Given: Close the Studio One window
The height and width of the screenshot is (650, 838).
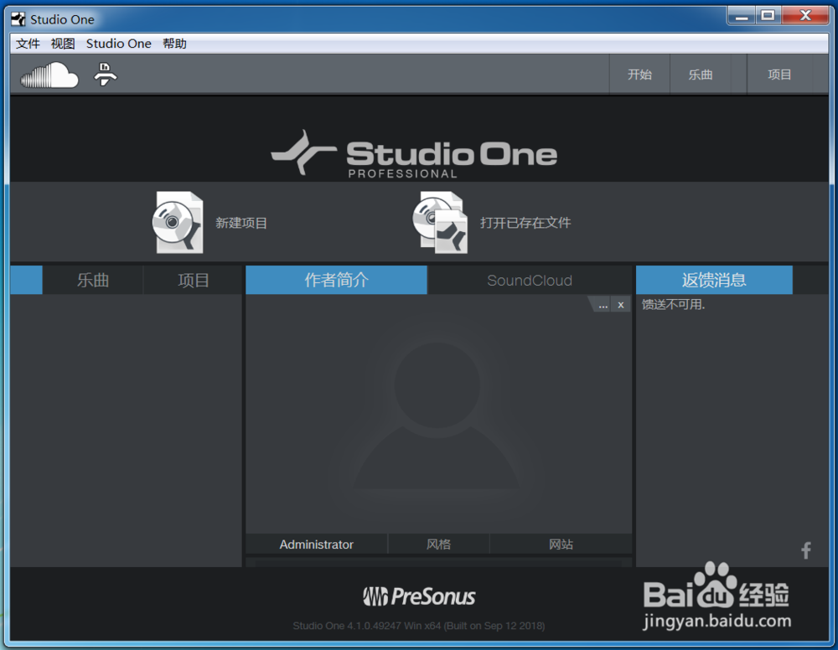Looking at the screenshot, I should point(805,16).
